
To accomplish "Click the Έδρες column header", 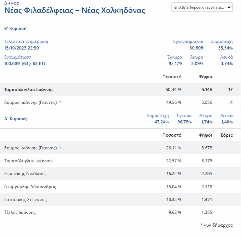I will tap(226, 135).
